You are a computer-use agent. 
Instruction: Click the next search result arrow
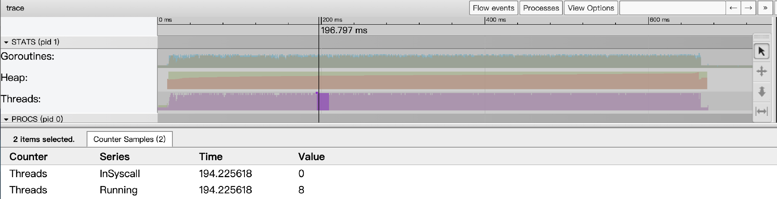[x=748, y=8]
